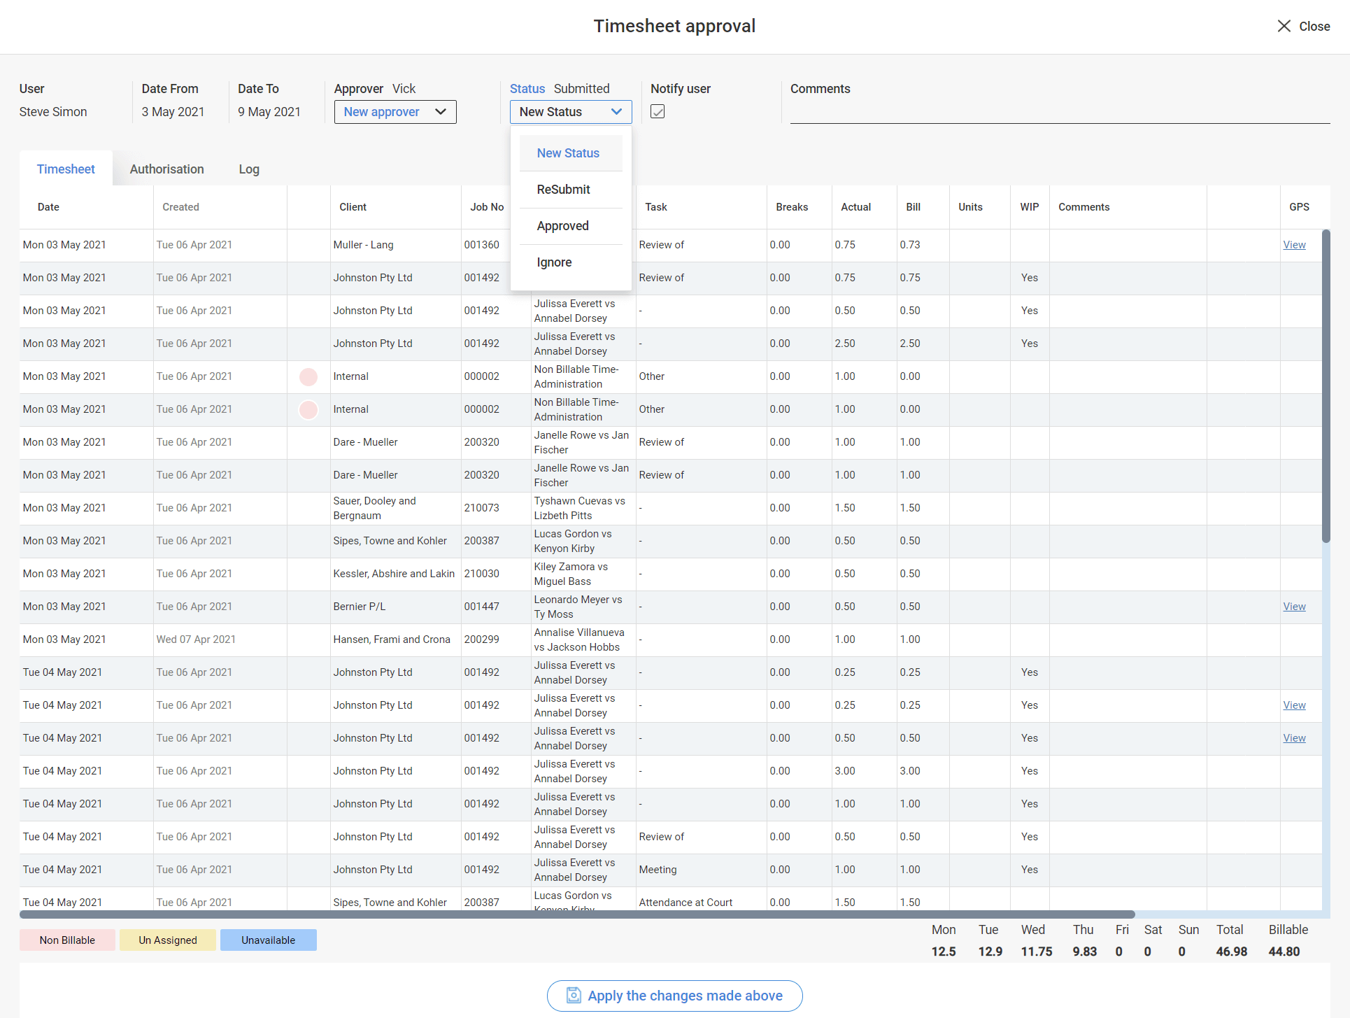Click the 3 May 2021 Date From value
Screen dimensions: 1350x1018
[x=173, y=112]
